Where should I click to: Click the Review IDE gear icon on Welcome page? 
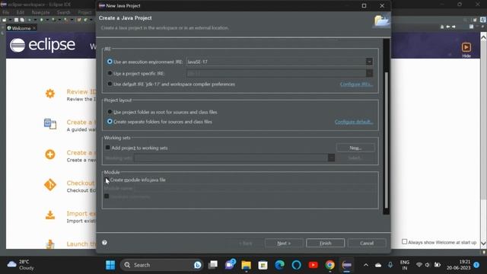(50, 94)
